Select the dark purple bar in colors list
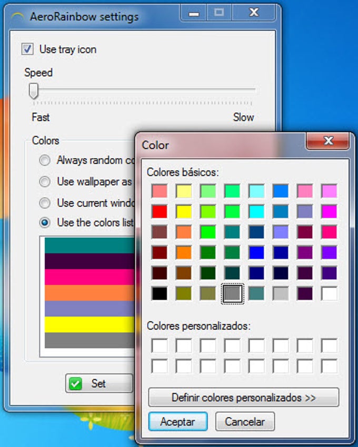The width and height of the screenshot is (358, 447). click(89, 261)
